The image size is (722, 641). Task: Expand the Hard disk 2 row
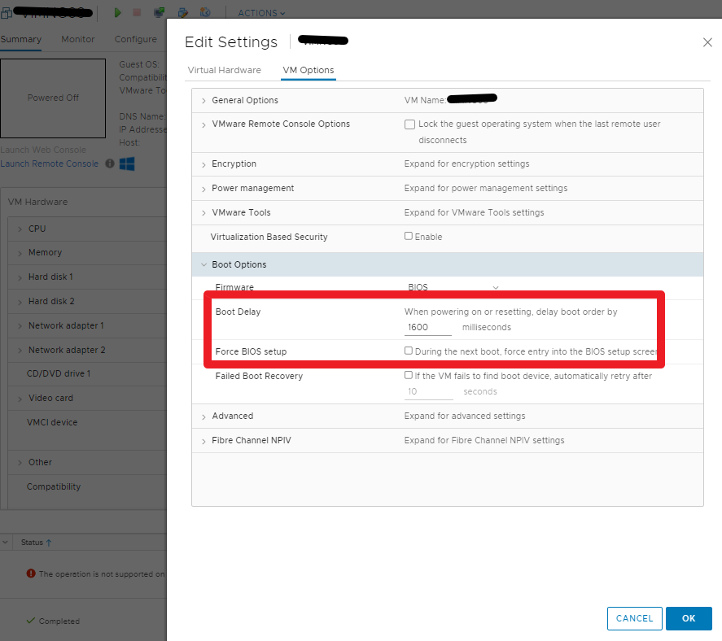click(20, 302)
